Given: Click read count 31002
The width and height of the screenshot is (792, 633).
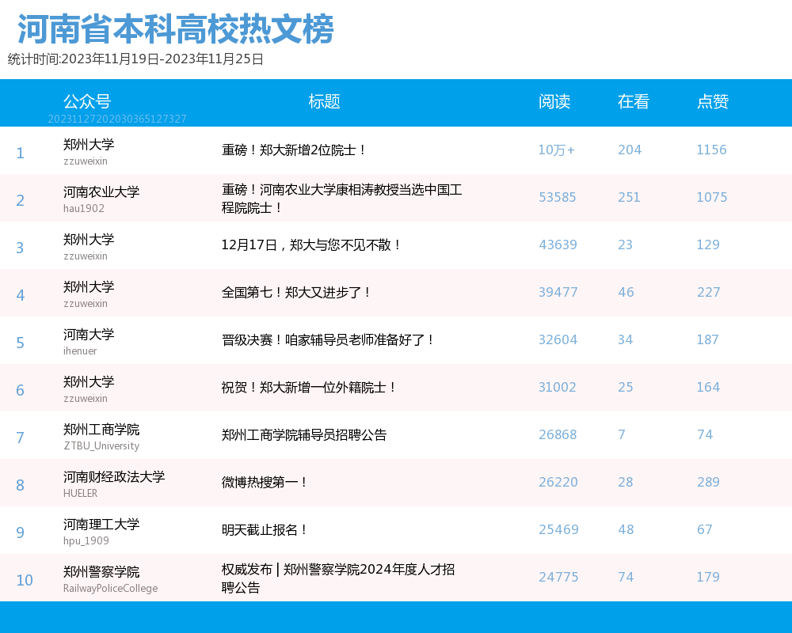Looking at the screenshot, I should [557, 387].
